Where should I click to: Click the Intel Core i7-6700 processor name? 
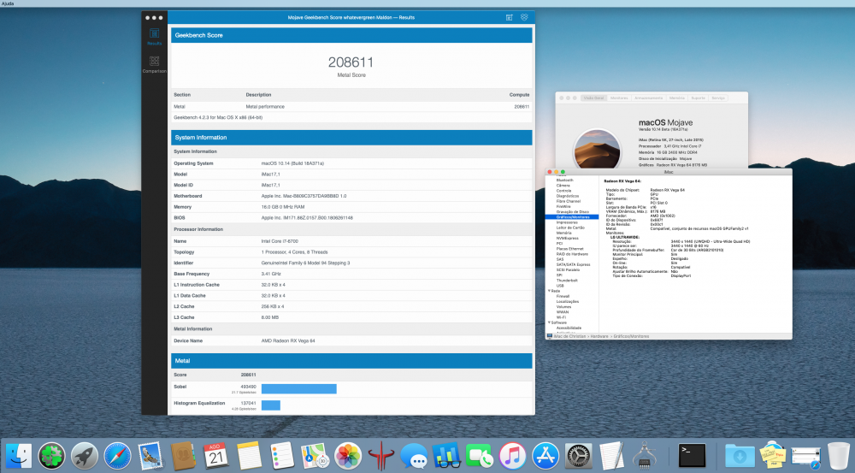coord(280,241)
